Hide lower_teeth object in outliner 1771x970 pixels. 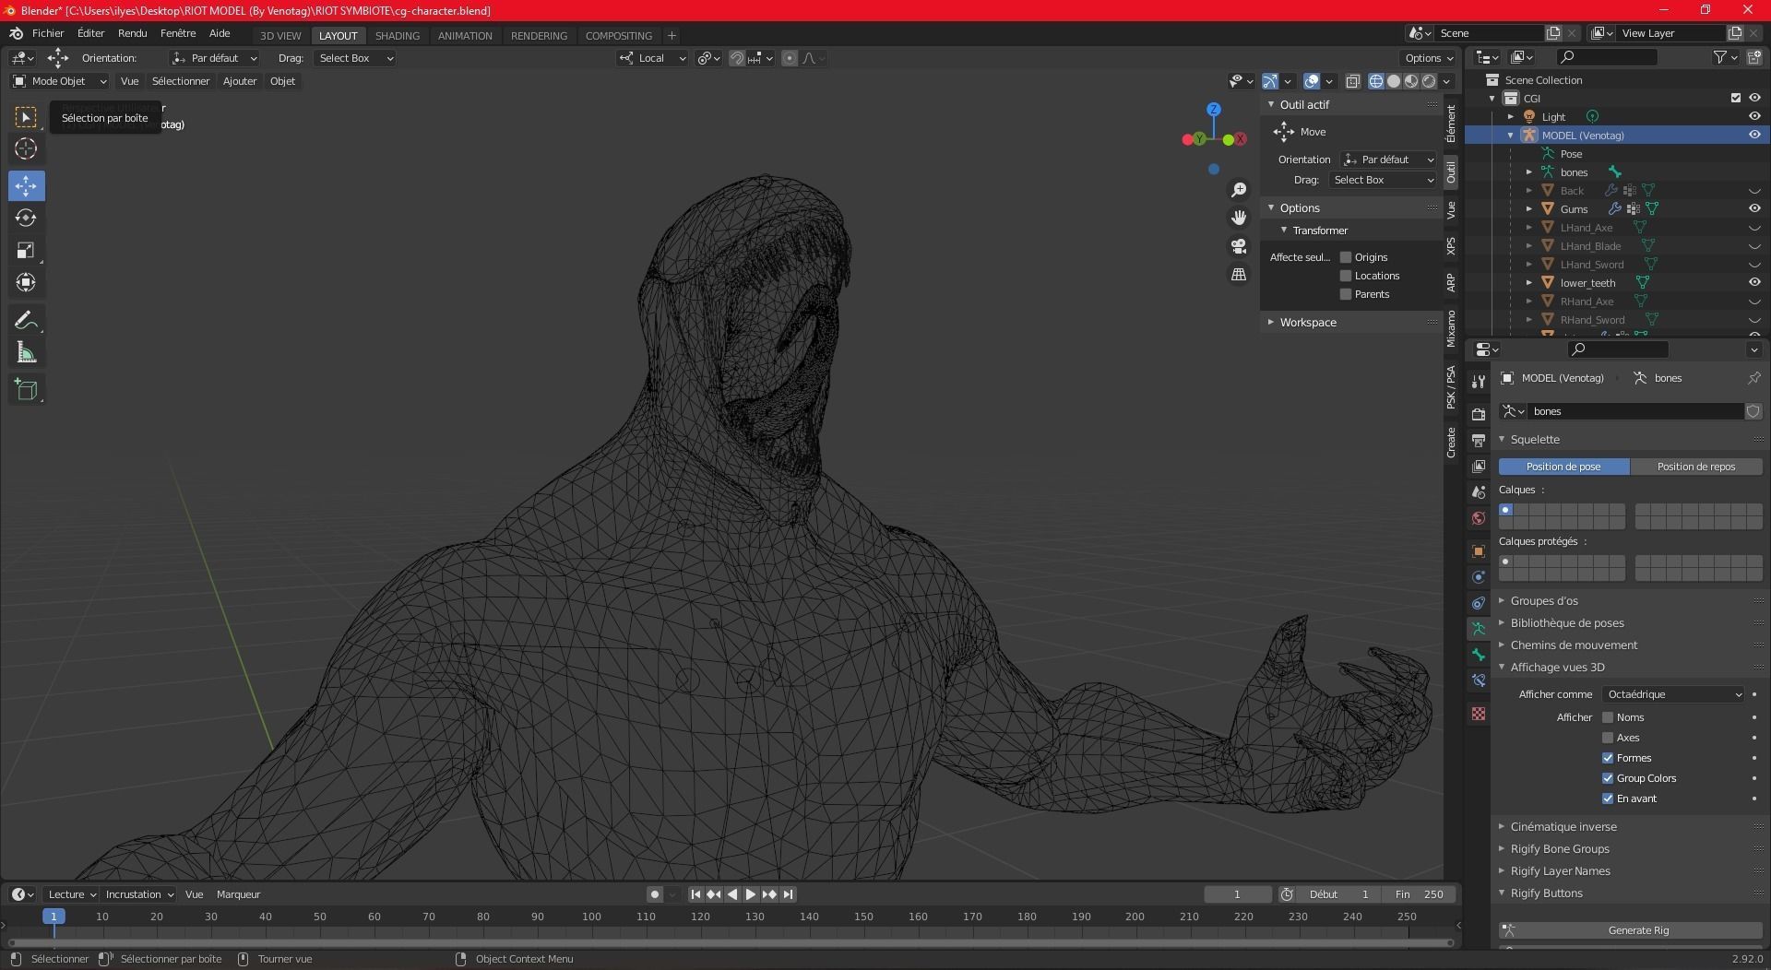click(1754, 283)
